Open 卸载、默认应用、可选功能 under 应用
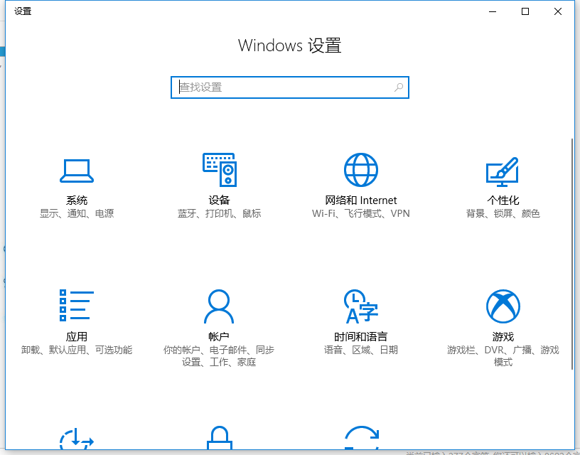This screenshot has width=580, height=455. pos(77,350)
